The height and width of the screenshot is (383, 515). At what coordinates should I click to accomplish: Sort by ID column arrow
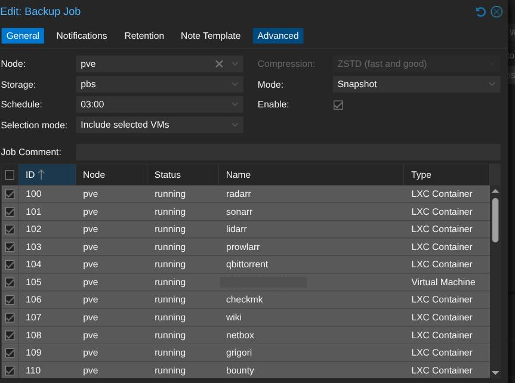[x=41, y=174]
